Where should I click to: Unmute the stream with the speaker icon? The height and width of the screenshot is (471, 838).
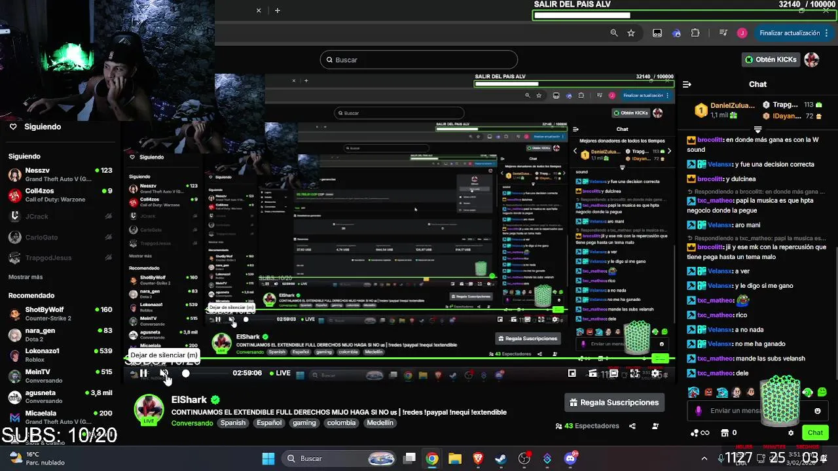click(x=164, y=374)
